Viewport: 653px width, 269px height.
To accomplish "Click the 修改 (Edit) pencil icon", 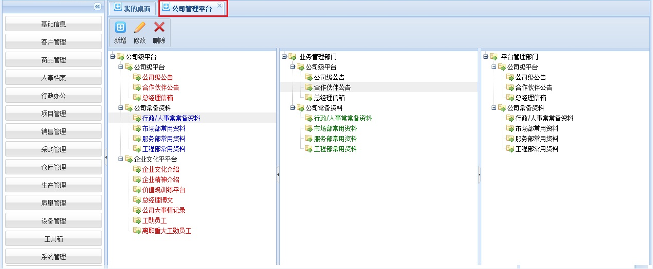I will [x=139, y=28].
